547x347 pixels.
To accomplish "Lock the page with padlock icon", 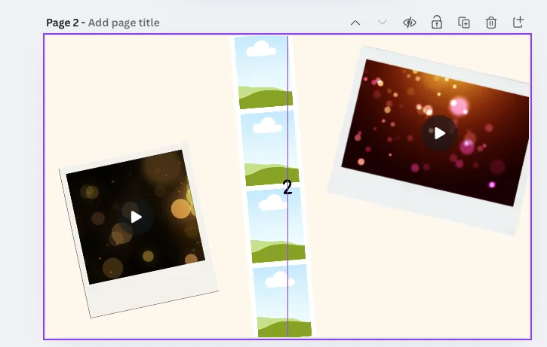I will coord(437,23).
